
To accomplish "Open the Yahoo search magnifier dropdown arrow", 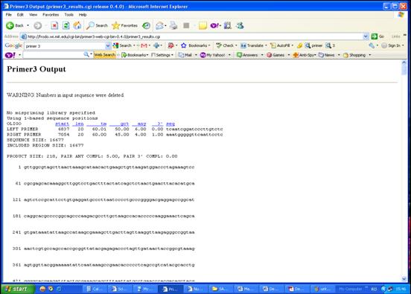I will coord(91,54).
